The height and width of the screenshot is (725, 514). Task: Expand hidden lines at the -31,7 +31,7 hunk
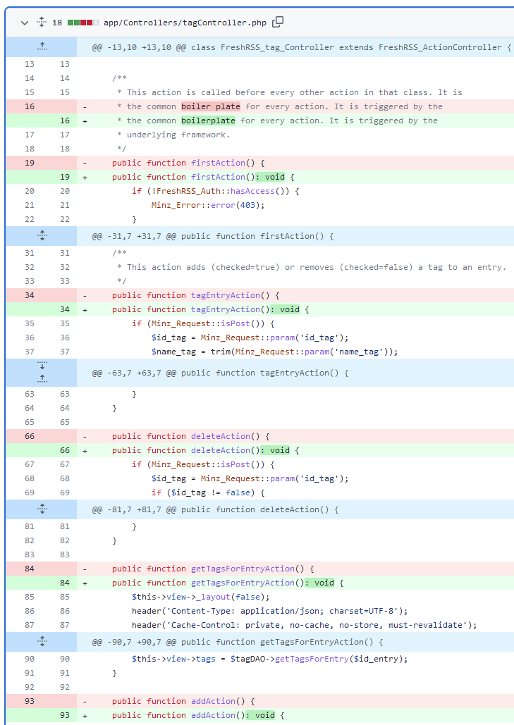click(x=42, y=236)
